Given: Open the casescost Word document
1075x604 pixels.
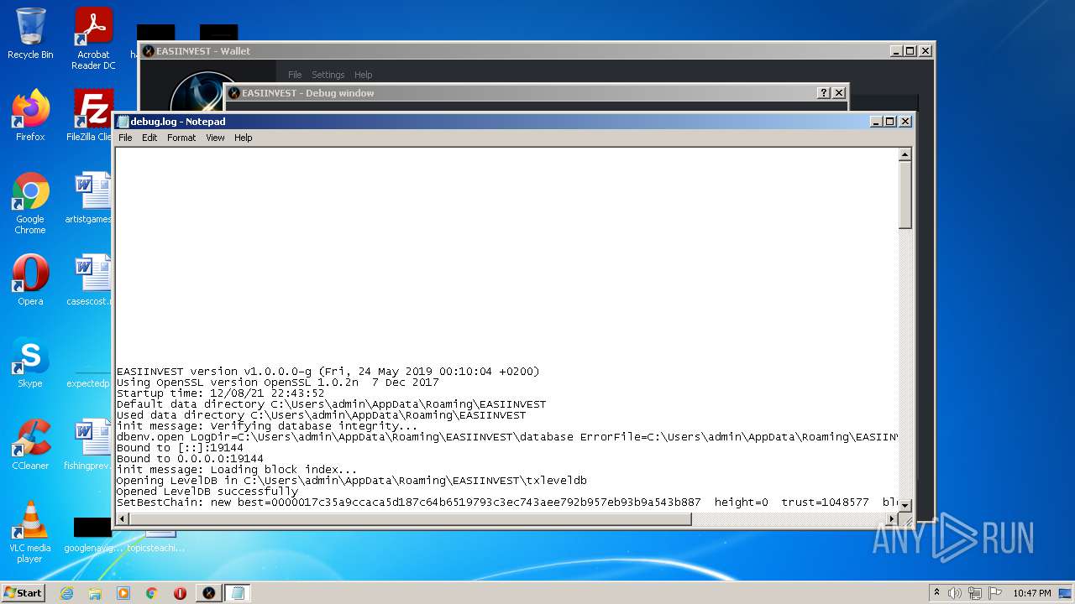Looking at the screenshot, I should (91, 279).
